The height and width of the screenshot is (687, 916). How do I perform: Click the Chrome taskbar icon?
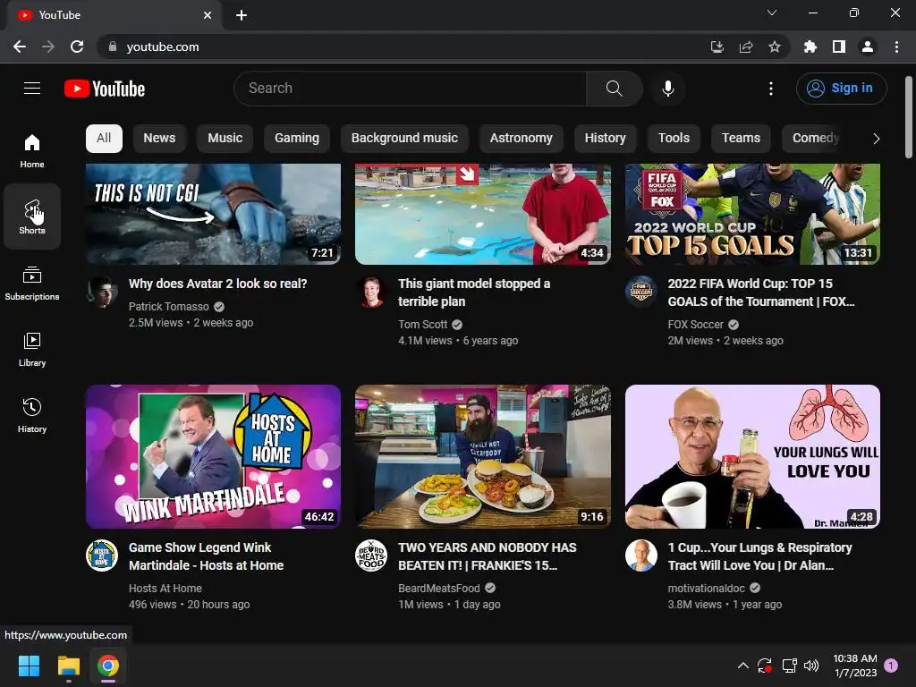click(x=108, y=666)
